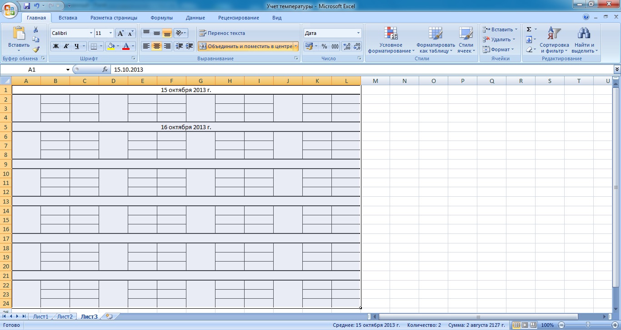Decrease indent in the alignment group
Screen dimensions: 621x330
[x=179, y=46]
